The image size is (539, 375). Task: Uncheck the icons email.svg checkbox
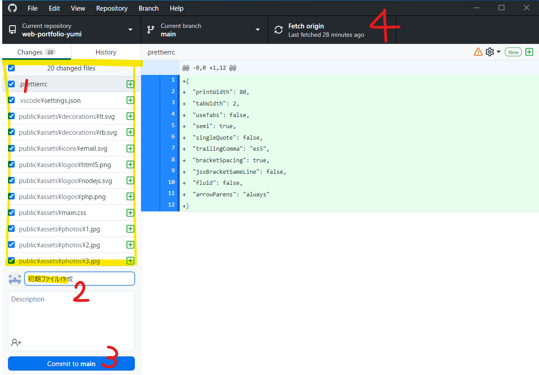point(12,148)
